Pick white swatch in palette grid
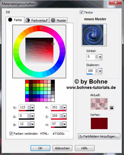The image size is (124, 155). tap(53, 100)
